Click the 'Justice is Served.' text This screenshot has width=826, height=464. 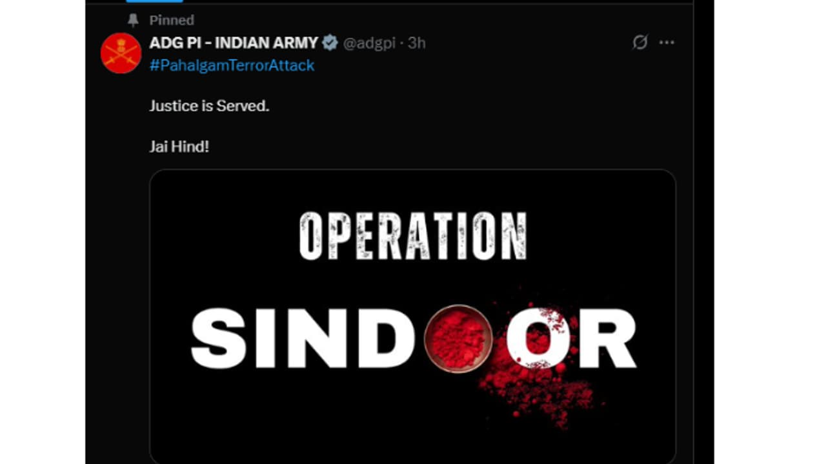tap(209, 106)
